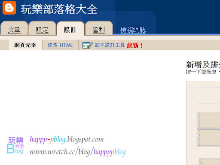Click the 檢視網誌 link
The image size is (220, 165).
coord(133,30)
